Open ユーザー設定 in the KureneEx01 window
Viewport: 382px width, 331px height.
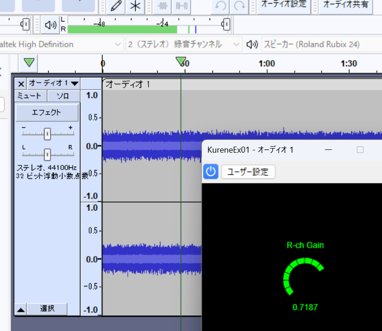coord(248,171)
